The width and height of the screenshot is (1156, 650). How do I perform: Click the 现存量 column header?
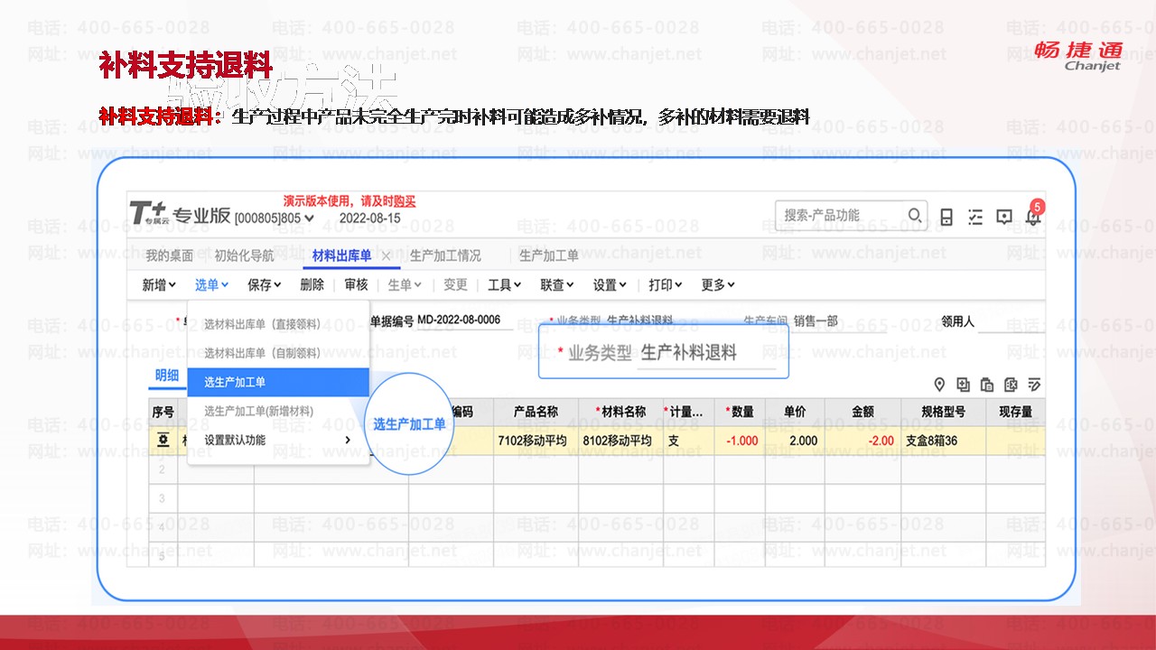click(x=1015, y=412)
